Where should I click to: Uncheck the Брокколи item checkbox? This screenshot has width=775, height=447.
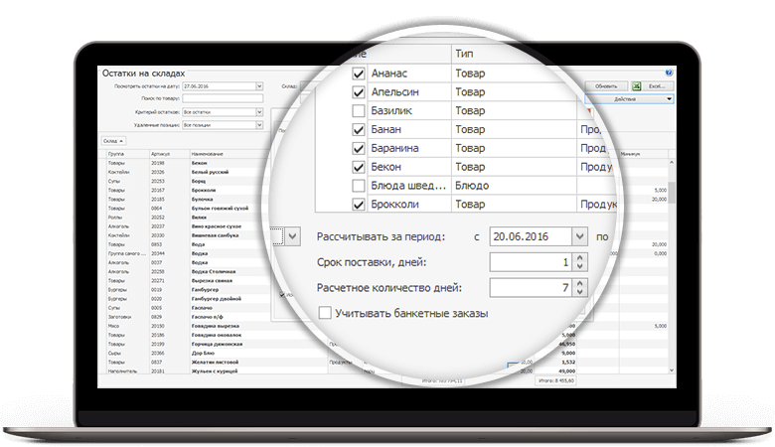(358, 205)
